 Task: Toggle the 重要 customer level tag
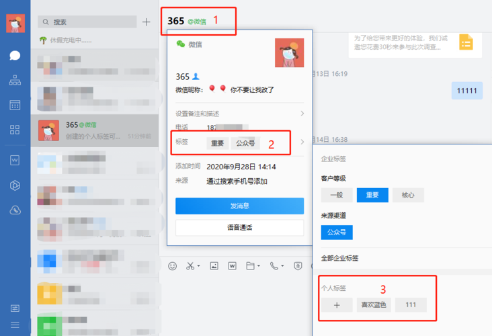[372, 195]
